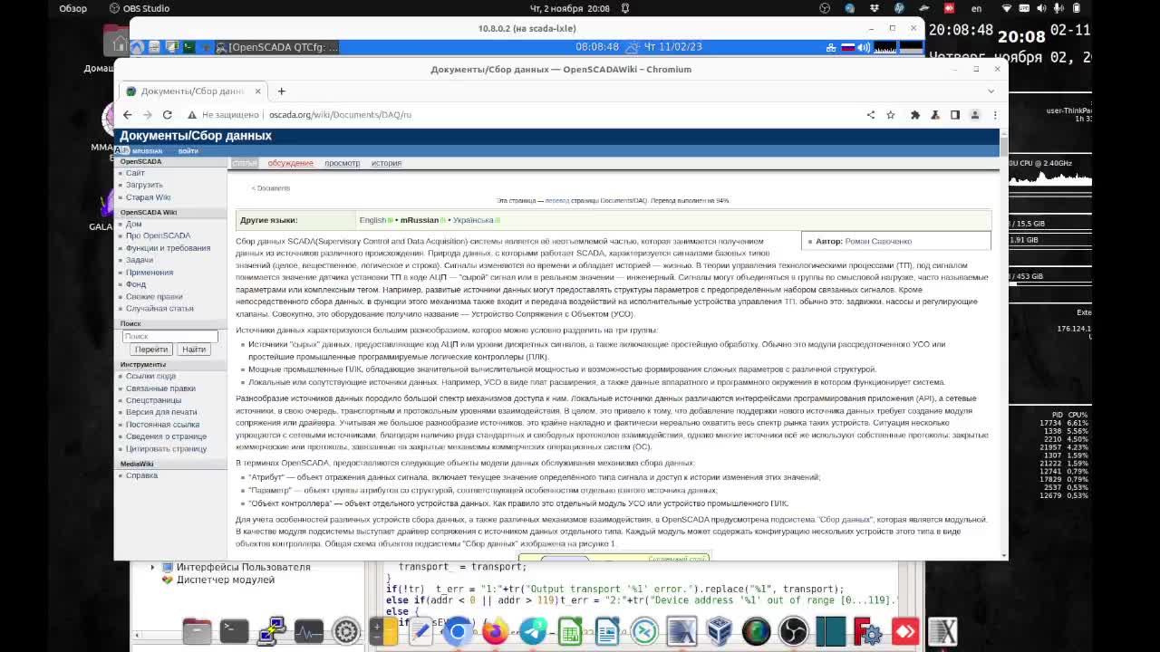This screenshot has width=1160, height=652.
Task: Toggle Chromium side panel icon
Action: point(954,115)
